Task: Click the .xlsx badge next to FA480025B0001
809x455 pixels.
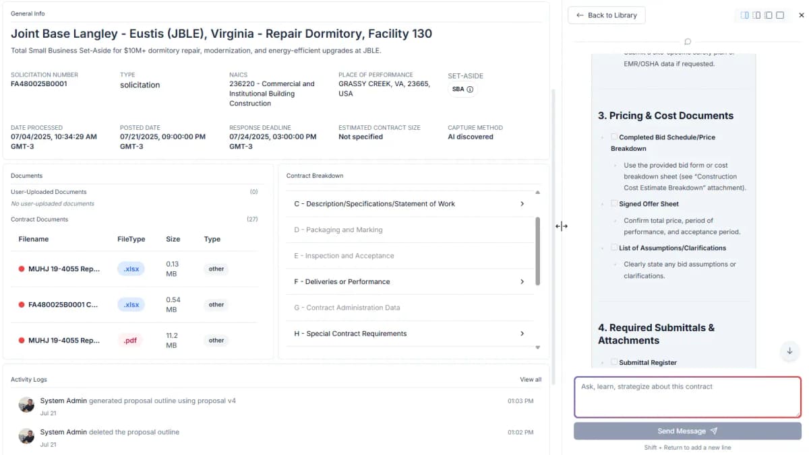Action: [131, 304]
